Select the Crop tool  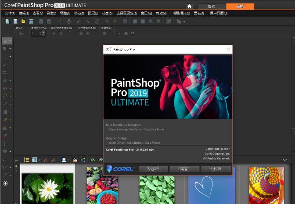pyautogui.click(x=5, y=73)
